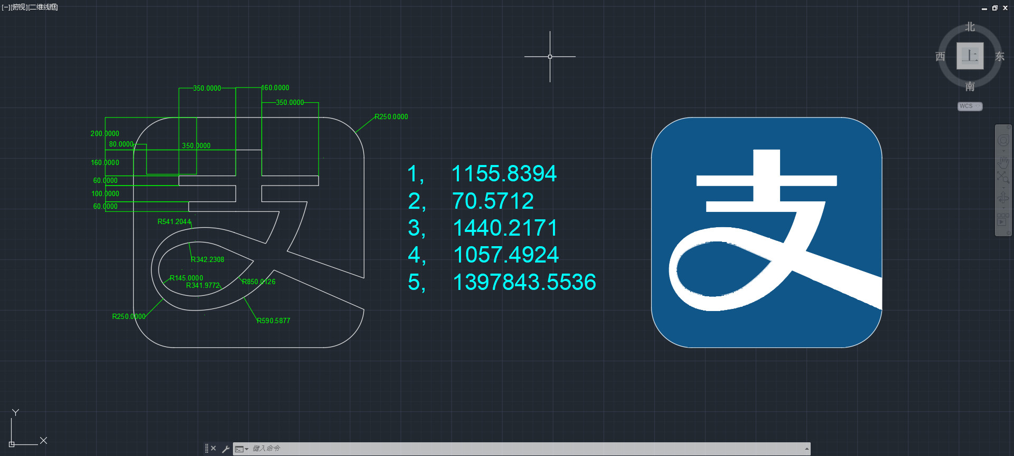Viewport: 1014px width, 456px height.
Task: Select the R850.0126 radius dimension
Action: pos(259,282)
